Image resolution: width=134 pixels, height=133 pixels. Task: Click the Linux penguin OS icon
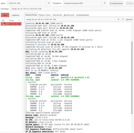4,24
